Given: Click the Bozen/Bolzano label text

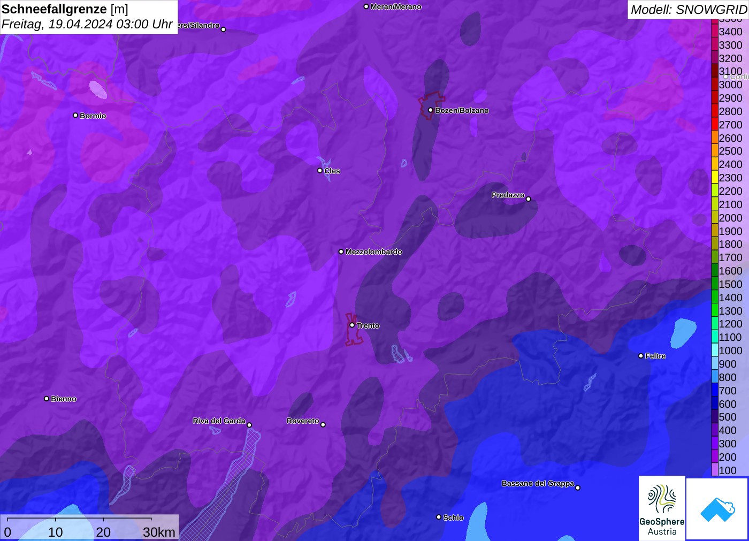Looking at the screenshot, I should [462, 110].
